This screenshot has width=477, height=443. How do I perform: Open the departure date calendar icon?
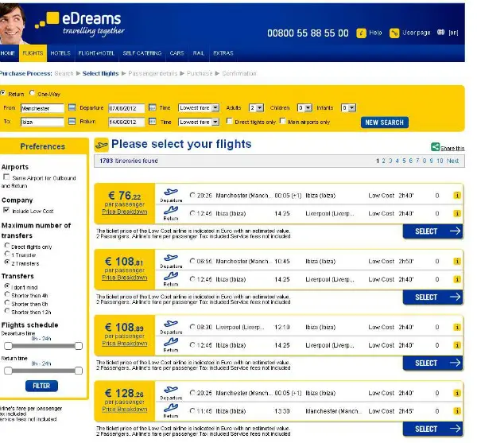coord(151,107)
